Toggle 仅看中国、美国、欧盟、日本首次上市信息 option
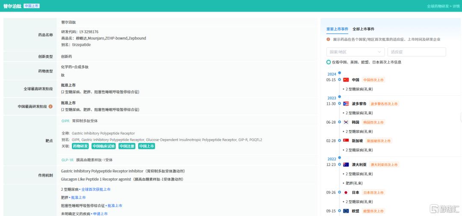Viewport: 462px width, 216px height. [x=329, y=62]
